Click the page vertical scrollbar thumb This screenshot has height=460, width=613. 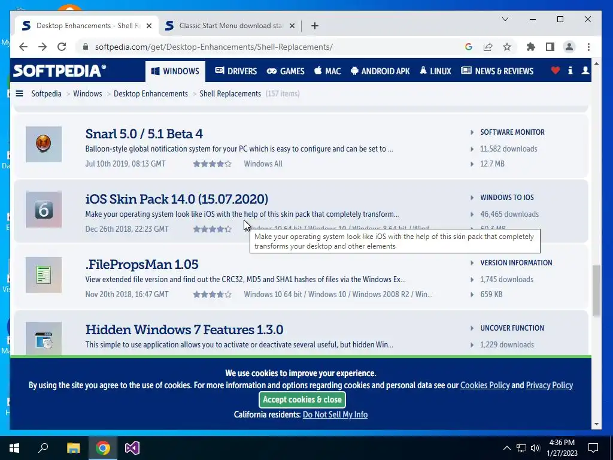[x=596, y=290]
